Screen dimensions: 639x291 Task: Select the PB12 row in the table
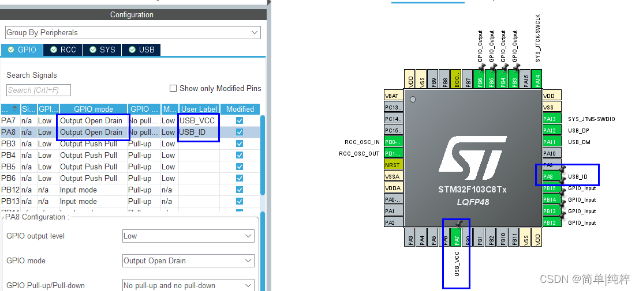[130, 190]
